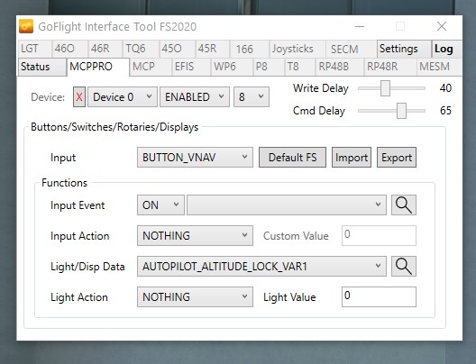Open the Log tab
476x364 pixels.
pyautogui.click(x=447, y=49)
